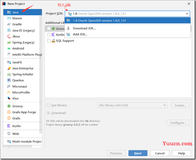This screenshot has width=196, height=160.
Task: Tick the SQL Support checkbox
Action: click(49, 41)
